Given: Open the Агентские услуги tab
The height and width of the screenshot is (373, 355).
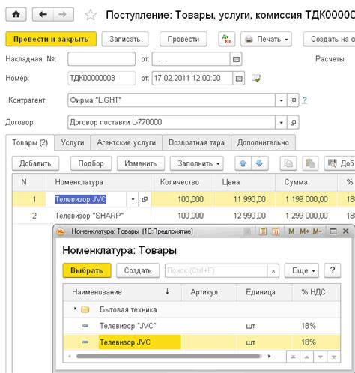Looking at the screenshot, I should 127,142.
